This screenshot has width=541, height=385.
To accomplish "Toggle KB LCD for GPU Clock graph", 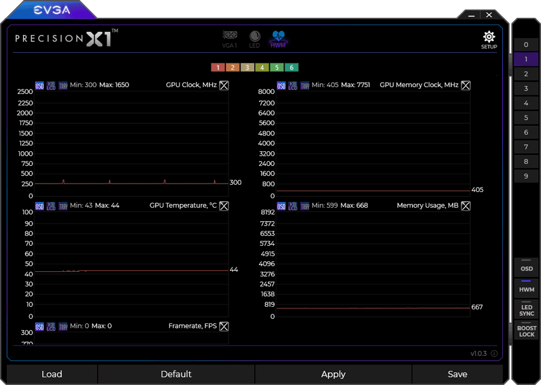I will coord(51,85).
